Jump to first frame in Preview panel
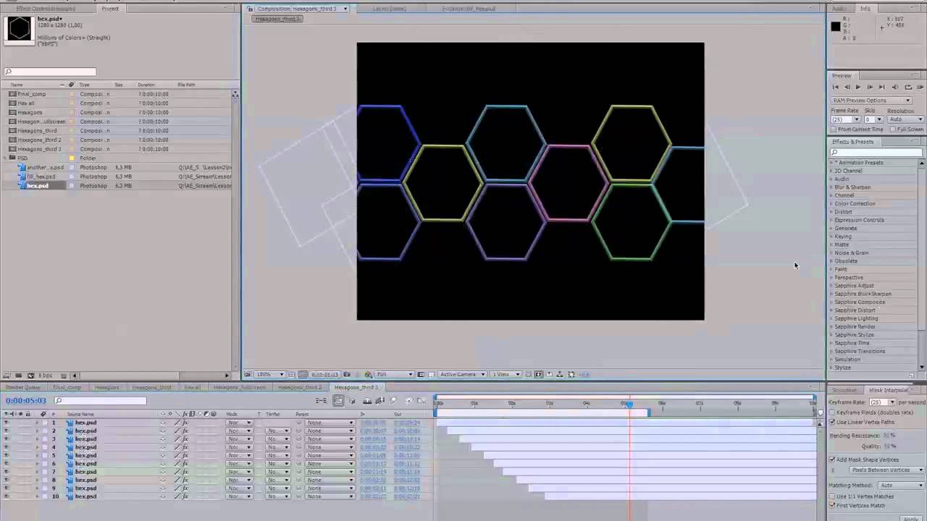The width and height of the screenshot is (927, 521). [x=835, y=87]
